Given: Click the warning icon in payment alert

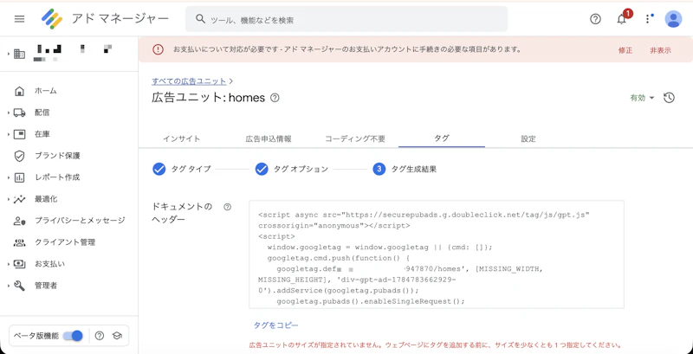Looking at the screenshot, I should (x=158, y=50).
